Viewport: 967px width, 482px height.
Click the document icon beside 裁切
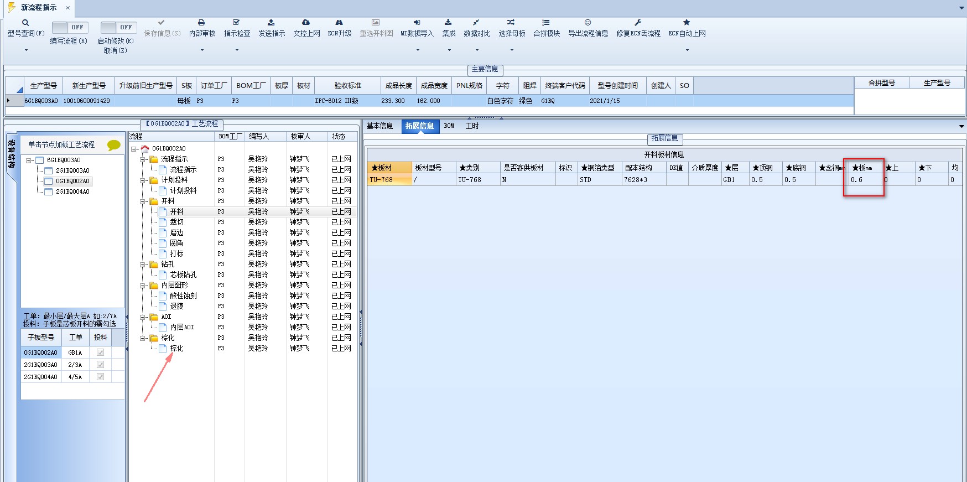(x=163, y=222)
